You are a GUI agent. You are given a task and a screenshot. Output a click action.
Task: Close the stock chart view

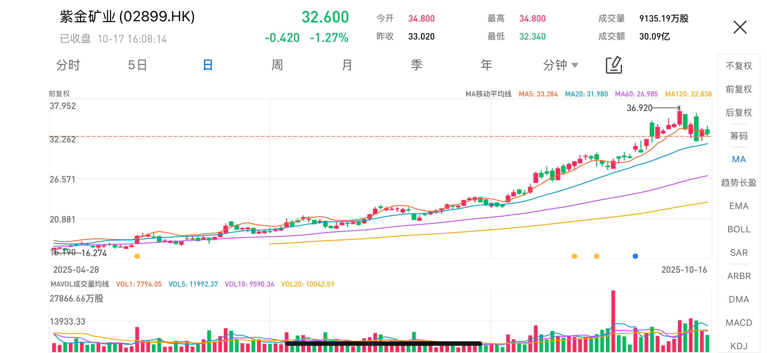point(740,27)
